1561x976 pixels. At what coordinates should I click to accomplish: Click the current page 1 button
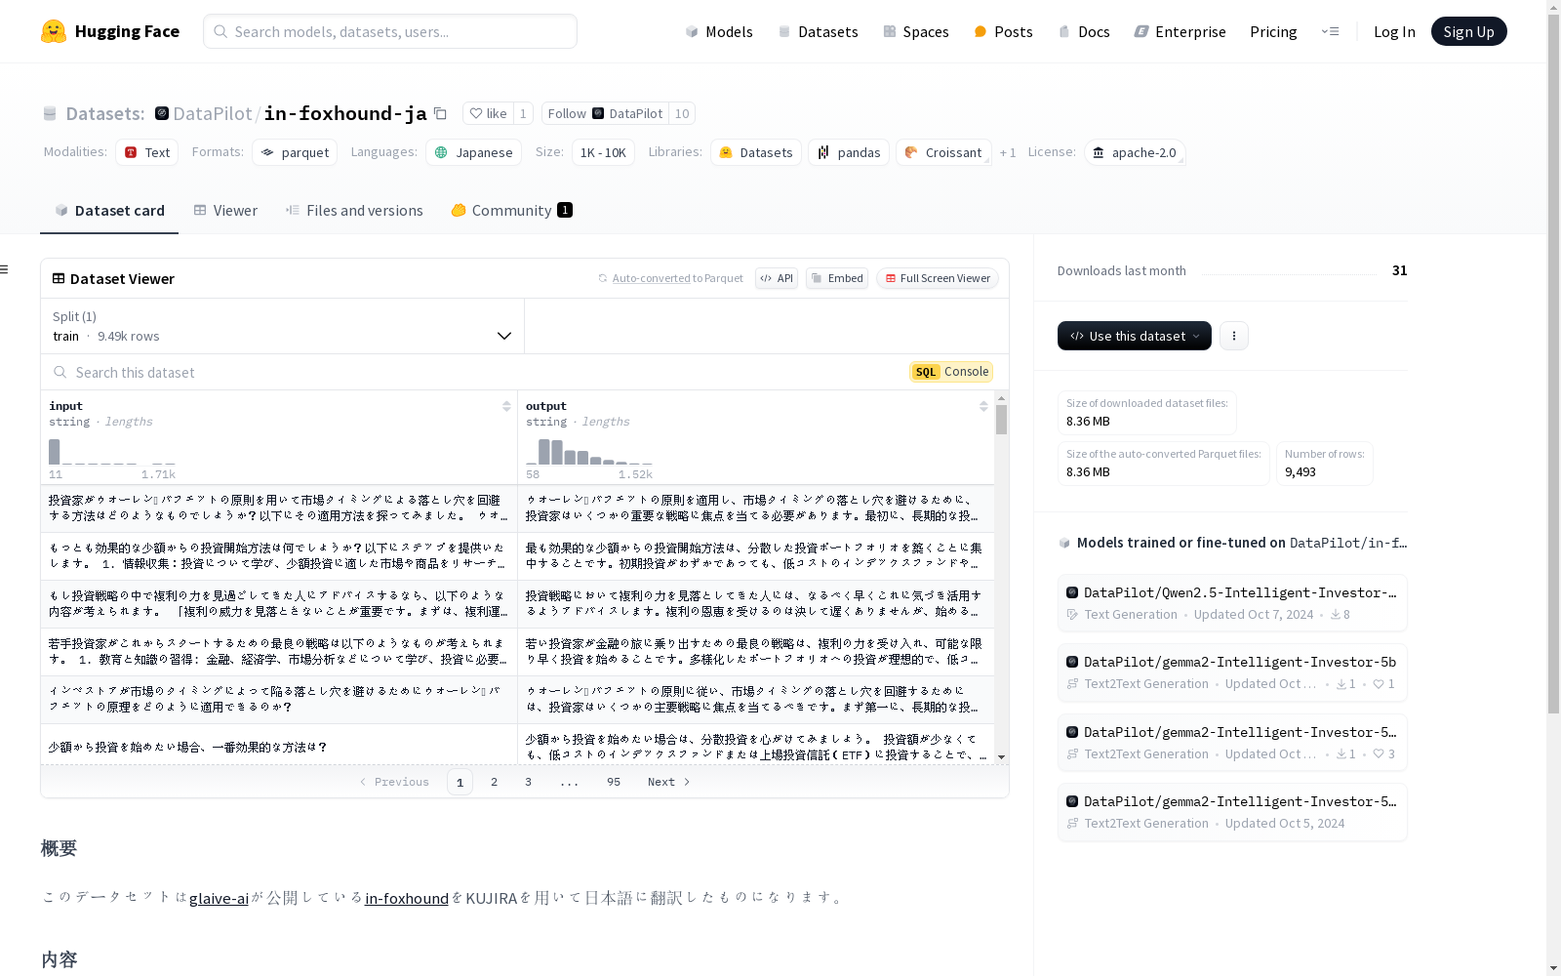pos(460,782)
